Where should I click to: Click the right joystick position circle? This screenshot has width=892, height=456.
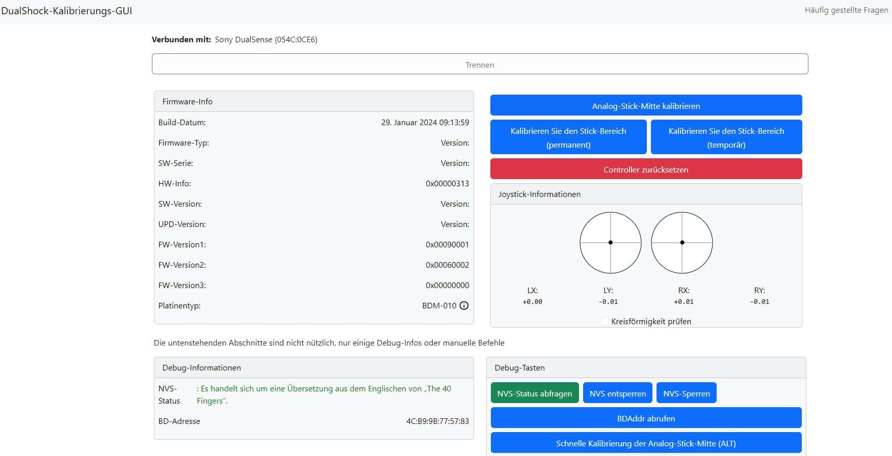coord(681,243)
